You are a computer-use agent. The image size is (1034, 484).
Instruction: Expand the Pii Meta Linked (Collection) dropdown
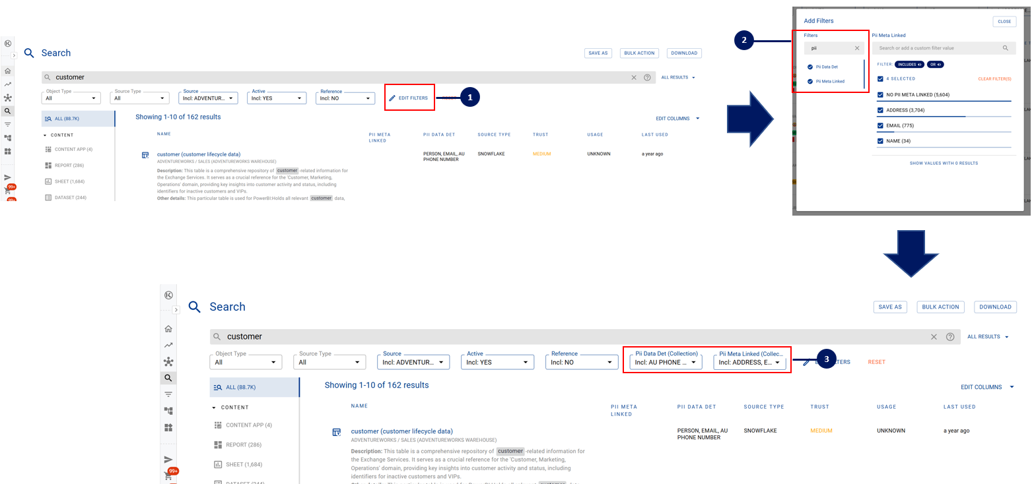[749, 362]
